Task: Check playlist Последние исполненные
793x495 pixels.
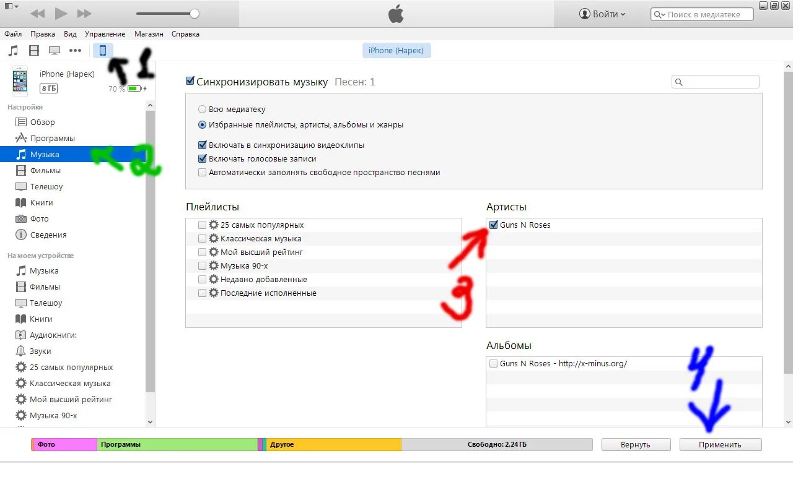Action: click(202, 293)
